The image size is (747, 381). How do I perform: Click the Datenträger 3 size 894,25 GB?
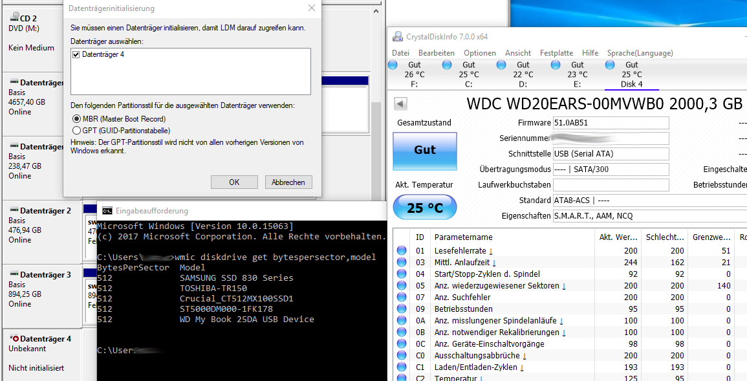click(25, 294)
